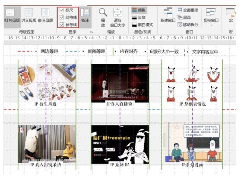This screenshot has width=244, height=177.
Task: Click 适应窗口大小 fit to window
Action: point(117,17)
